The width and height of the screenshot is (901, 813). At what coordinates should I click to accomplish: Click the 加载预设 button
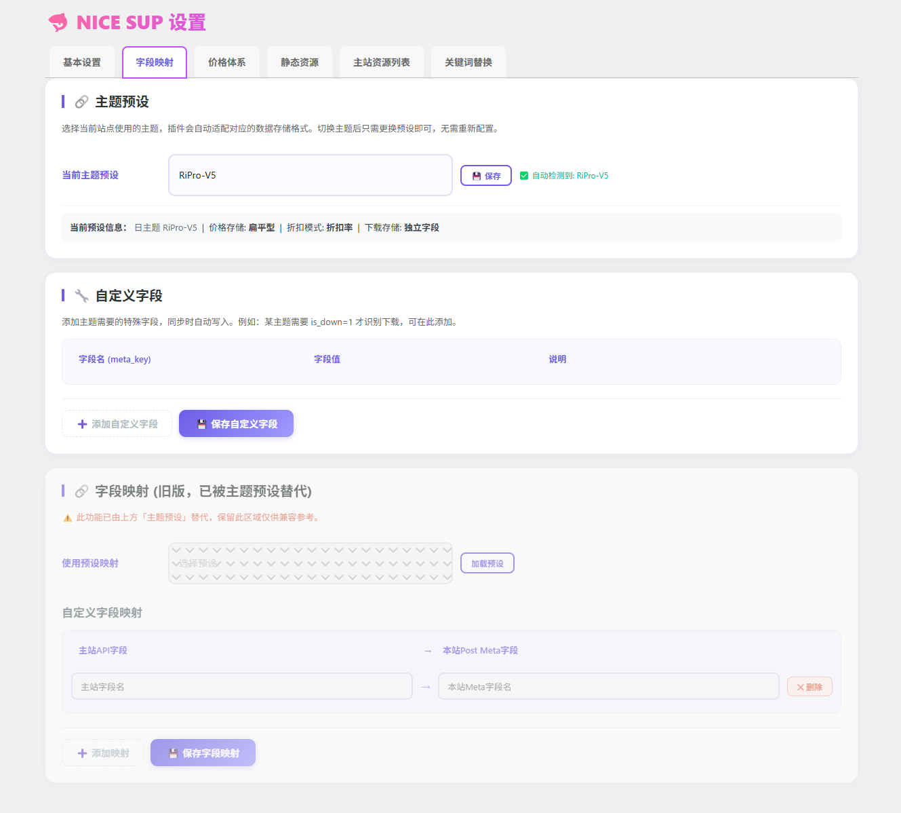coord(487,563)
